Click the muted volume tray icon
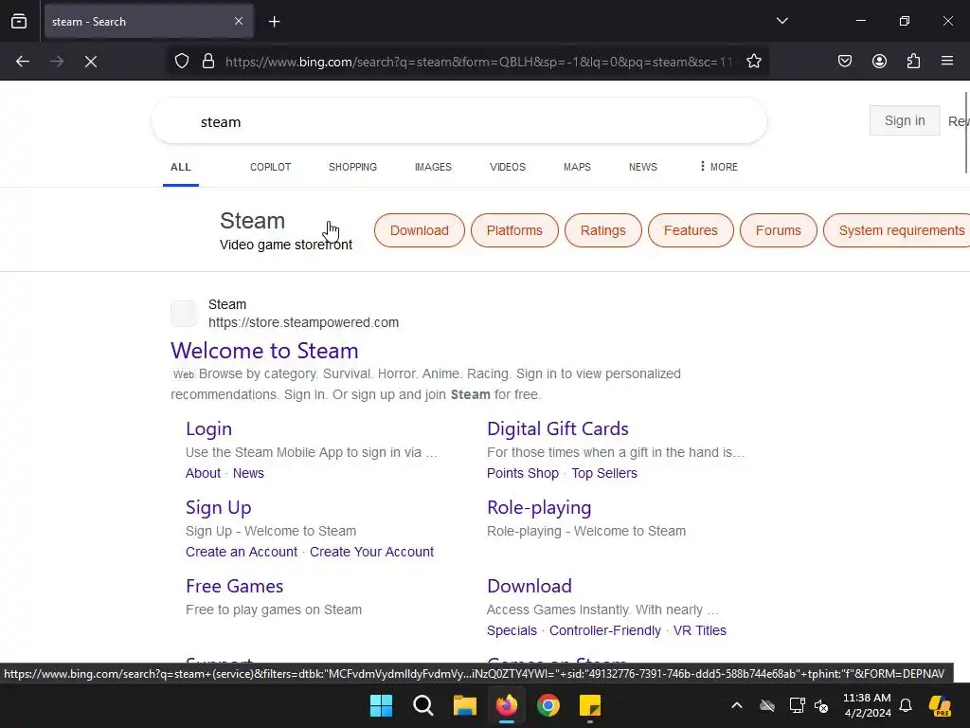Screen dimensions: 970x728 click(x=821, y=705)
